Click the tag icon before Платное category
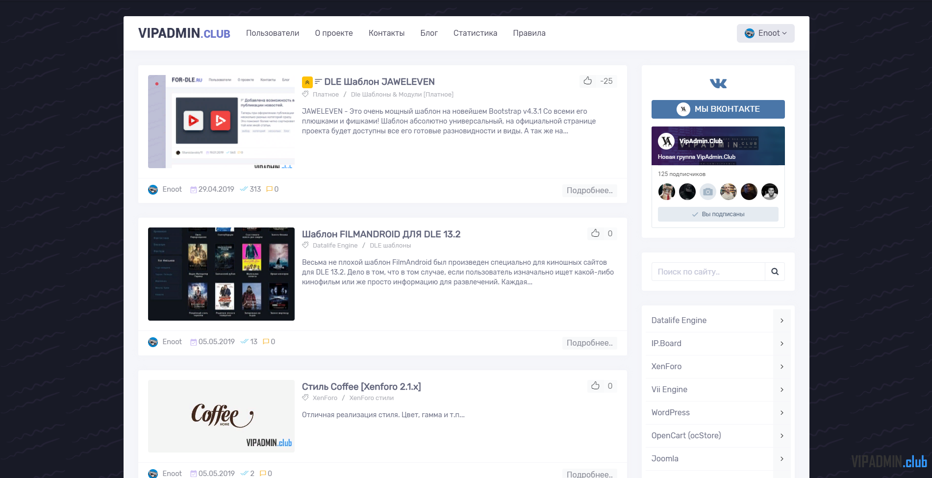 point(305,94)
